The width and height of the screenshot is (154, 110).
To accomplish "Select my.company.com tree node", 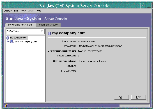I will pos(19,38).
